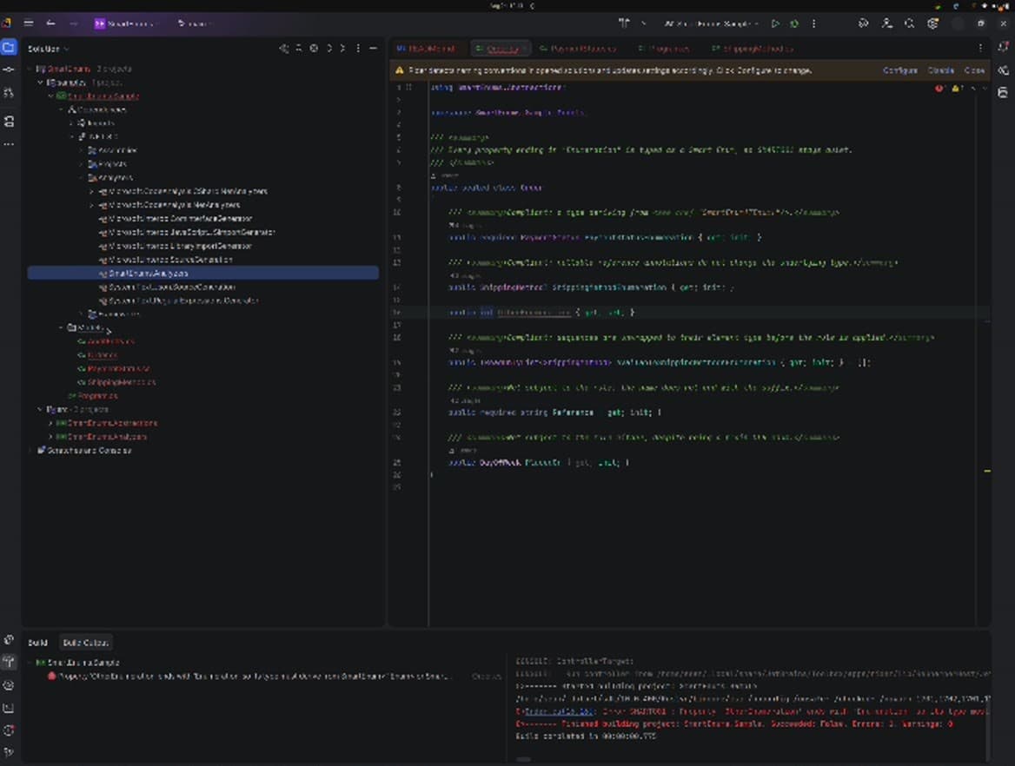Image resolution: width=1015 pixels, height=766 pixels.
Task: Open the Terminal icon in bottom-left bar
Action: pyautogui.click(x=9, y=708)
